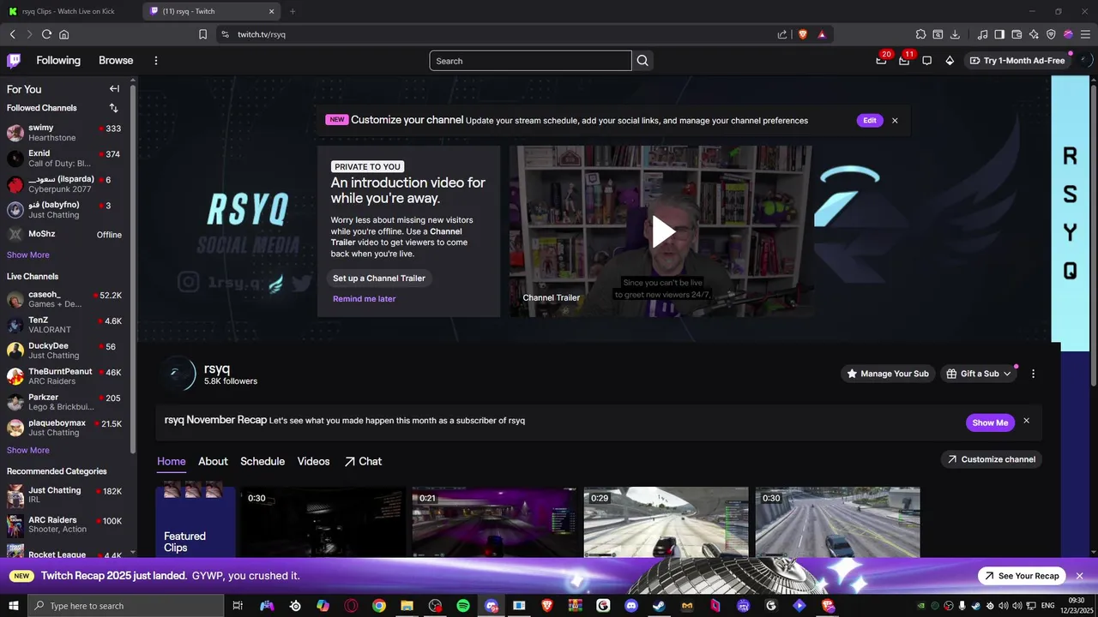Click the Windows Start button
Image resolution: width=1098 pixels, height=617 pixels.
point(14,606)
